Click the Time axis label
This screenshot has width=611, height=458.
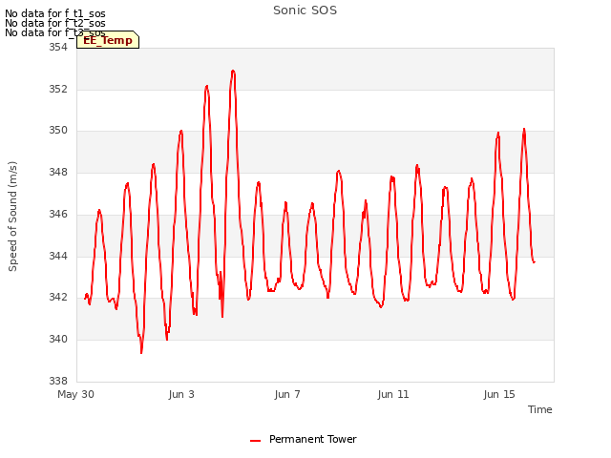(540, 409)
